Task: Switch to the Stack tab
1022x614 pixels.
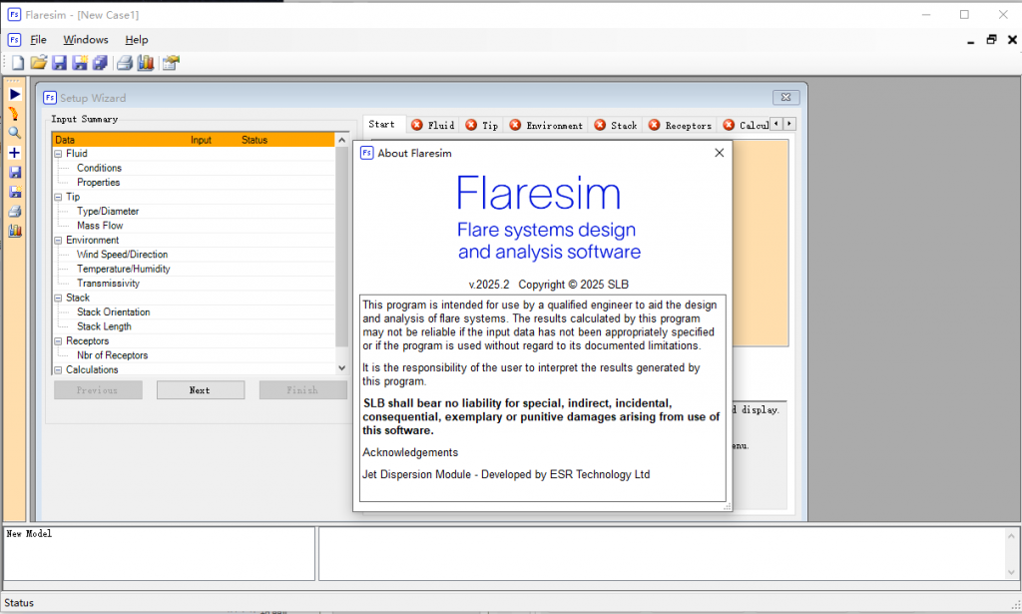Action: tap(616, 125)
